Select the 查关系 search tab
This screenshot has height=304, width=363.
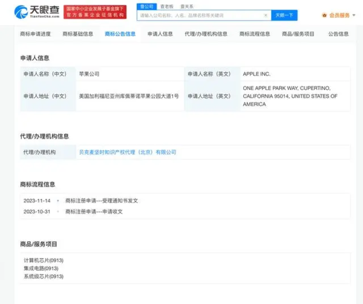pos(187,7)
